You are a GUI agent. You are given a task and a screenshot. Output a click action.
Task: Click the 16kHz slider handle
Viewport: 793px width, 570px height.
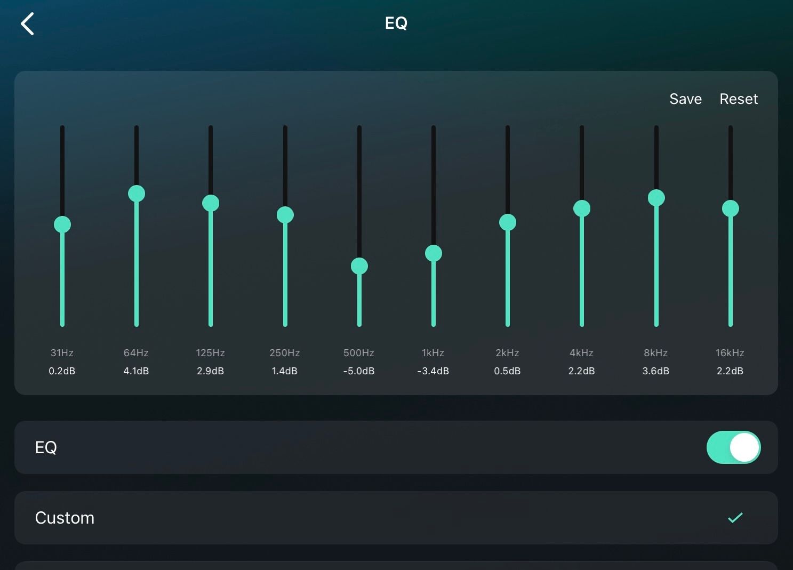[731, 208]
